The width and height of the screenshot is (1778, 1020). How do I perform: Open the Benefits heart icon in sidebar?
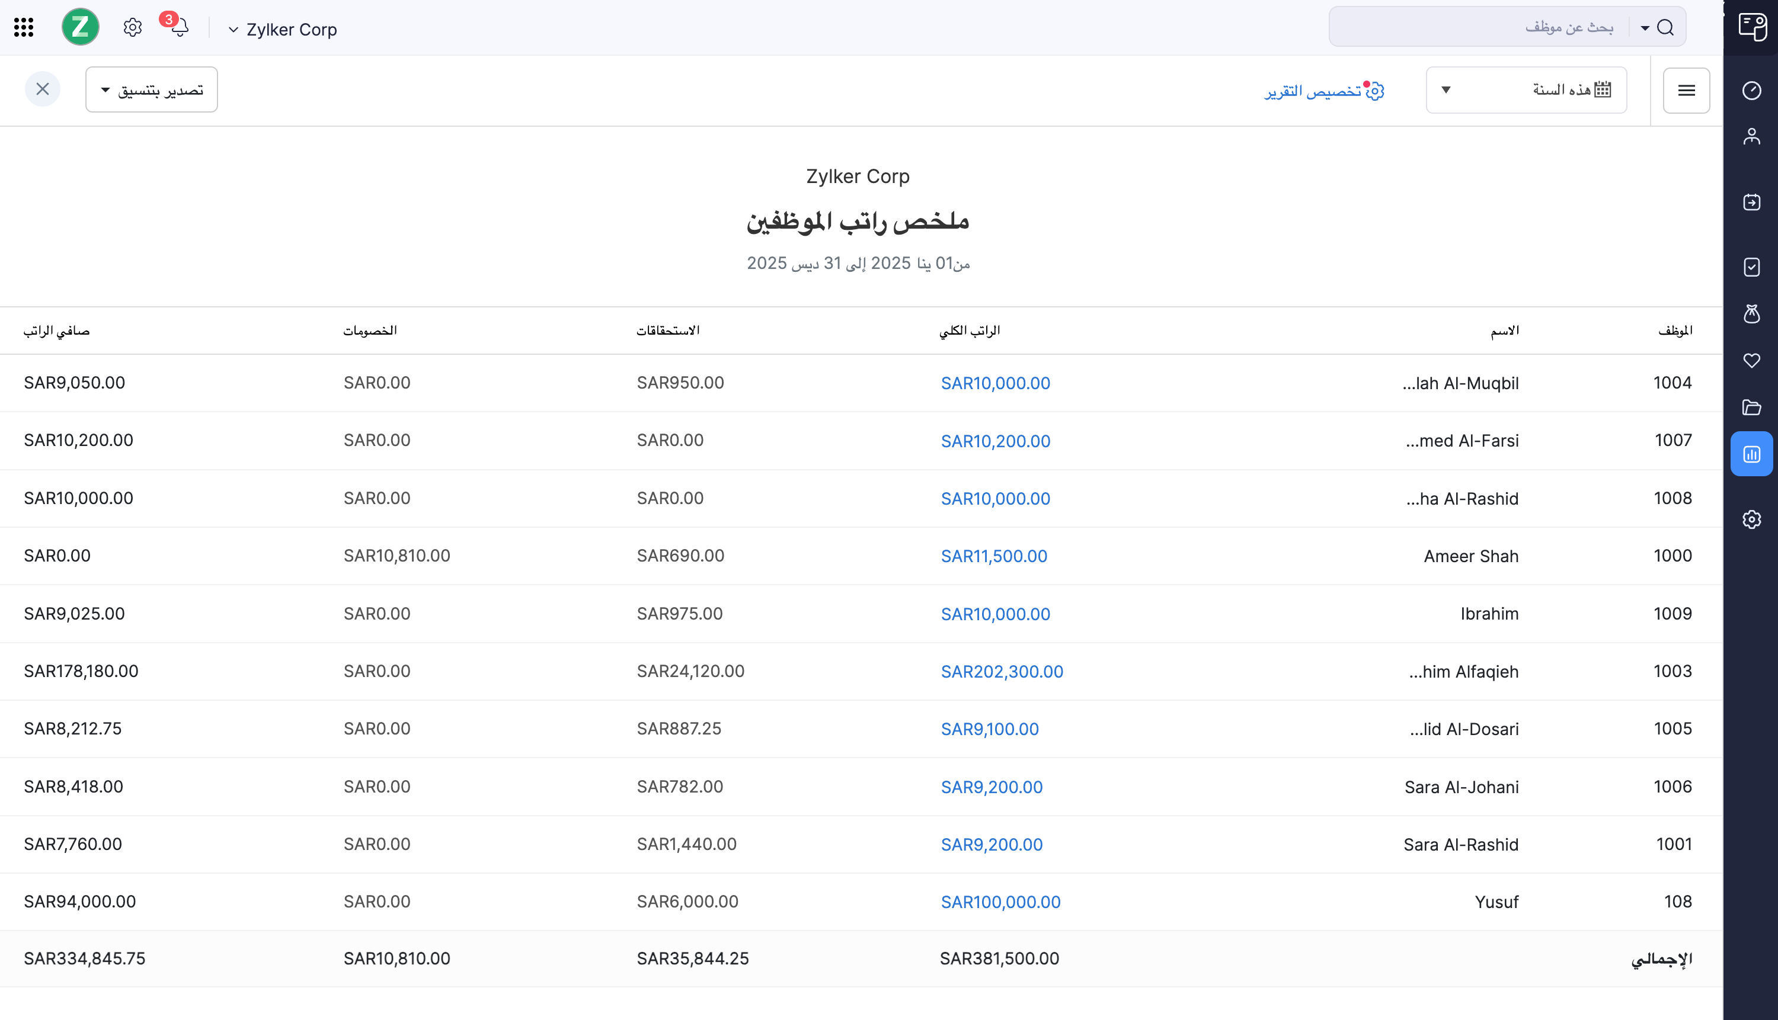pos(1752,360)
